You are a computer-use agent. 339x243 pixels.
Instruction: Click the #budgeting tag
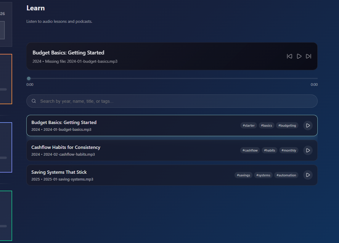pos(287,125)
